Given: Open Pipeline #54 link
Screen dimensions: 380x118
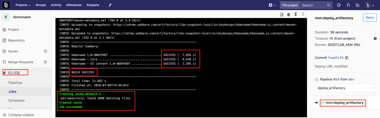Looking at the screenshot, I should pyautogui.click(x=336, y=79).
